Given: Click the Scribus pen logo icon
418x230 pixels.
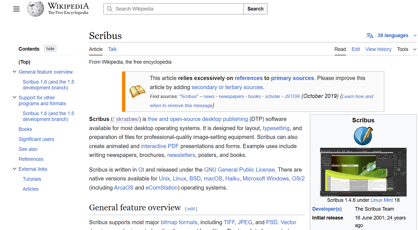Looking at the screenshot, I should tap(363, 136).
